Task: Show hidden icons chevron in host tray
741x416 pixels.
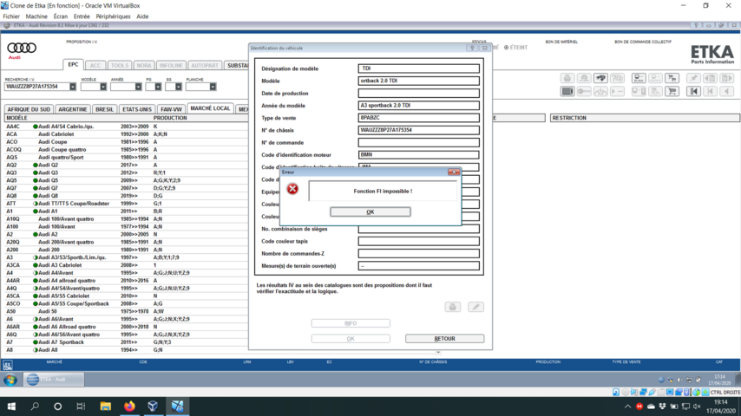Action: 628,406
